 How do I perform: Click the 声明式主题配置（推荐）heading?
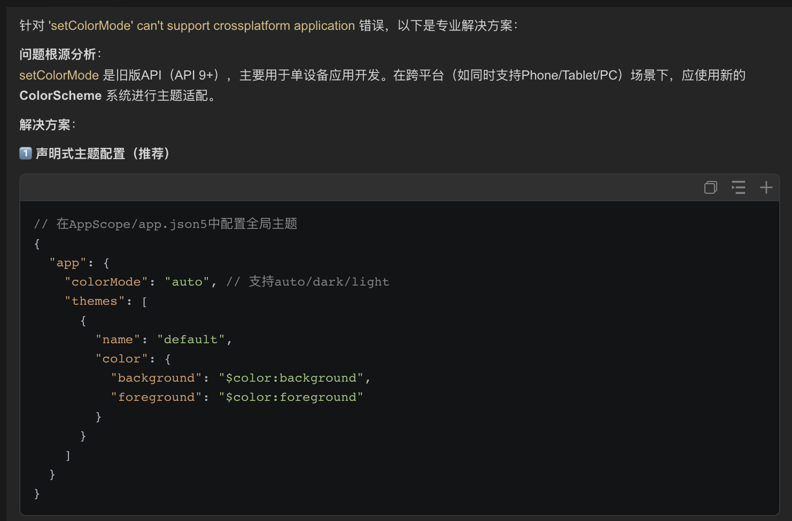point(103,154)
